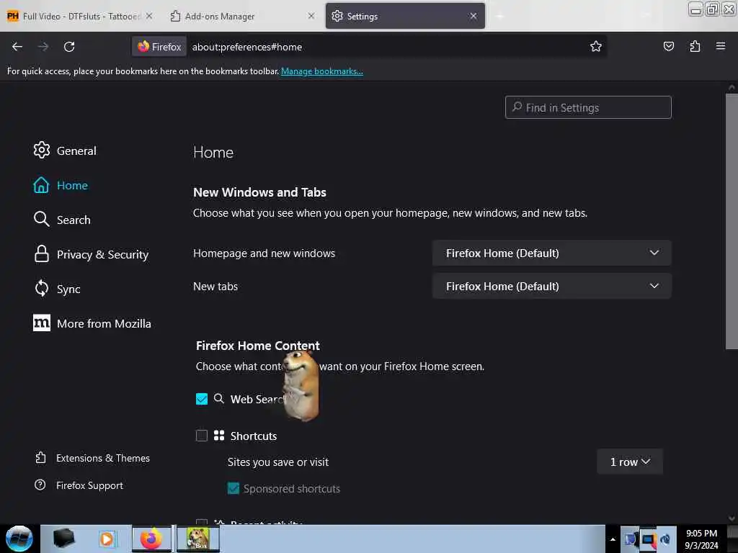Click the Search magnifier icon in sidebar
738x553 pixels.
(x=41, y=219)
